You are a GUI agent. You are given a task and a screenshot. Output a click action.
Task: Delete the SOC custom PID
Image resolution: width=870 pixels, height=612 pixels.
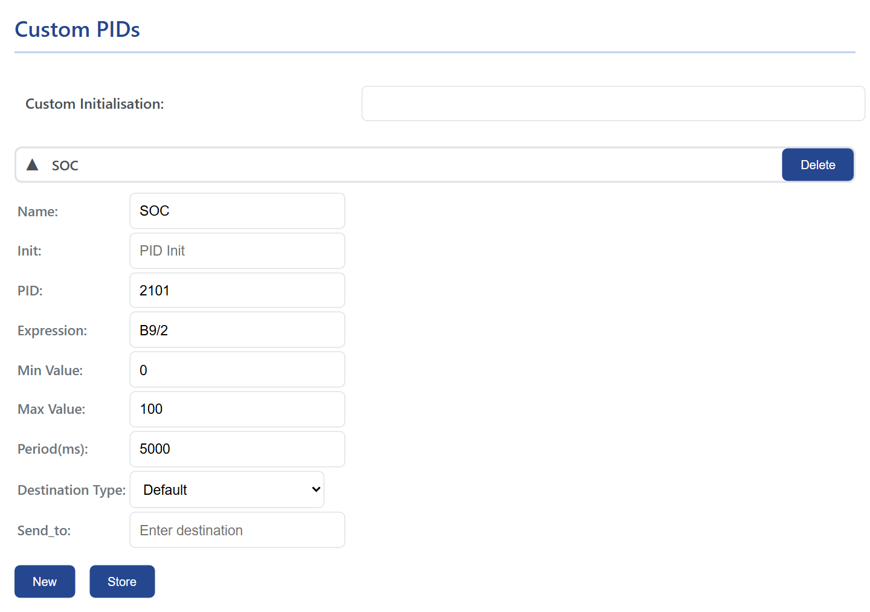817,165
